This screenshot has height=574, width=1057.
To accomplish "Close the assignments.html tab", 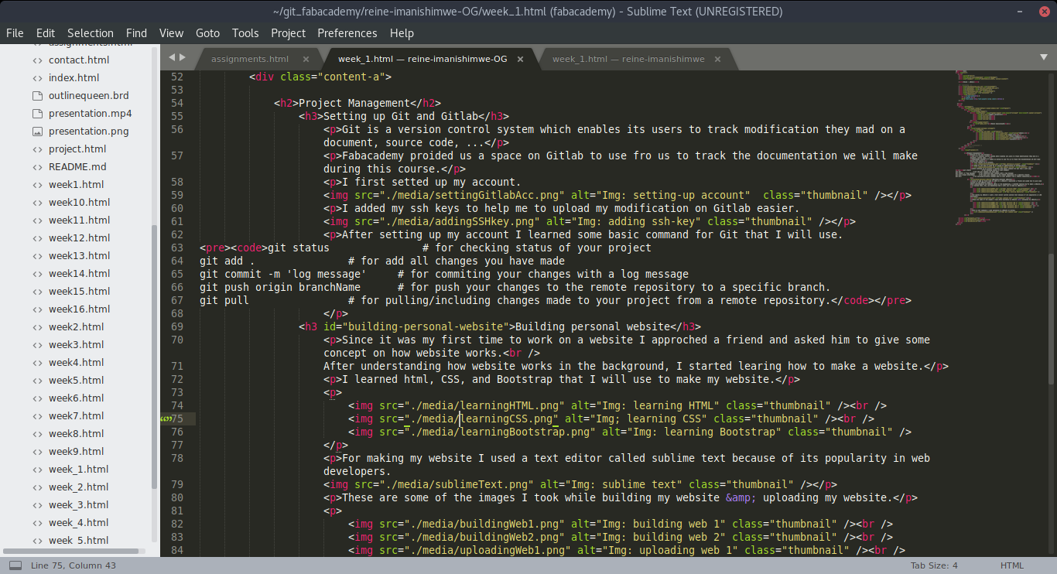I will (306, 58).
